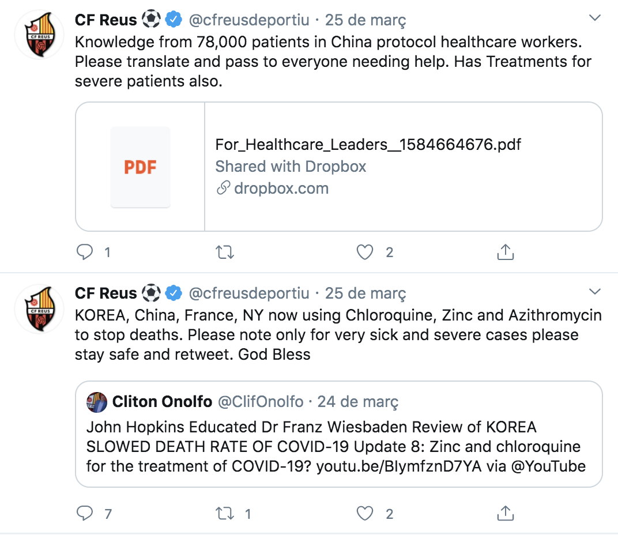Open CF Reus avatar on first tweet
Screen dimensions: 618x535
[39, 34]
